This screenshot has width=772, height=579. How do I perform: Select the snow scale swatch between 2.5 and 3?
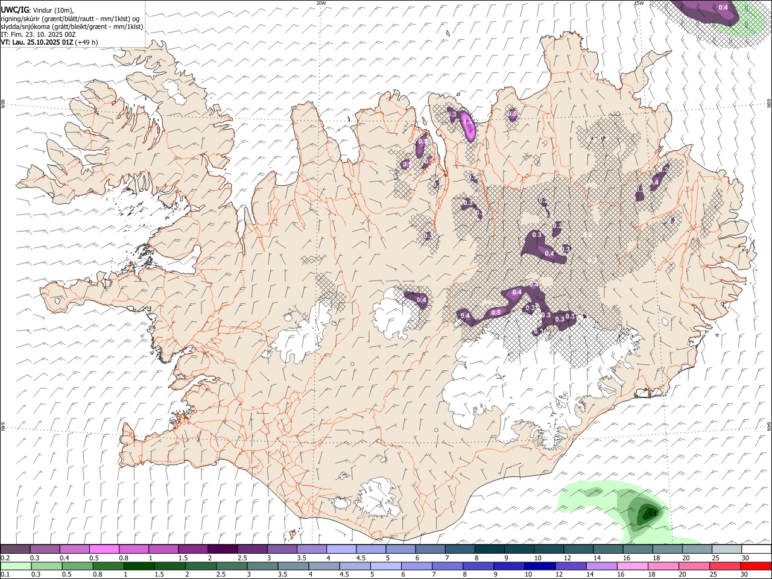coord(252,549)
